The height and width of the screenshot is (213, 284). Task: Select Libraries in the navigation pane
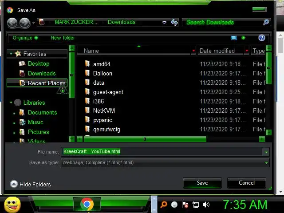(34, 103)
